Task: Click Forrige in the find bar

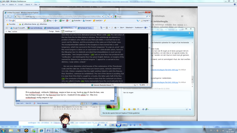Action: coord(51,31)
